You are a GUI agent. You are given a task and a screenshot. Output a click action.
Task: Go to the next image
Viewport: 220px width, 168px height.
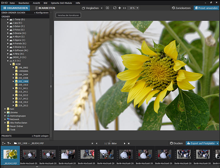[125, 143]
